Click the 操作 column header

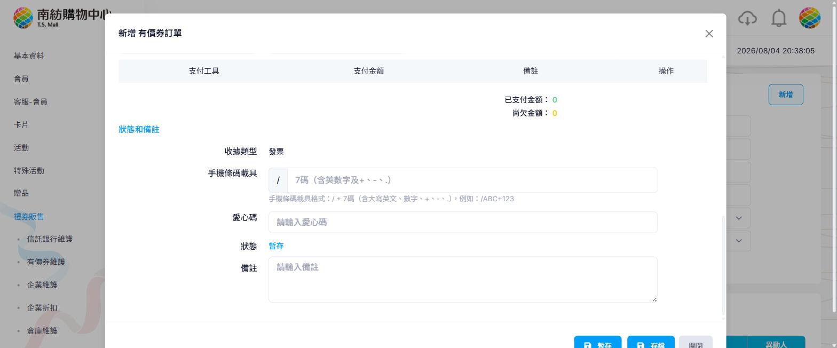click(666, 71)
